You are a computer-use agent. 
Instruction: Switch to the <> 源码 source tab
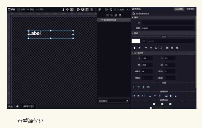(x=40, y=10)
